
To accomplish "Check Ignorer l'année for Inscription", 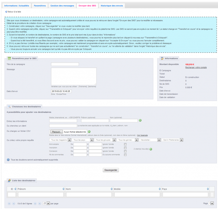I will pyautogui.click(x=125, y=148).
